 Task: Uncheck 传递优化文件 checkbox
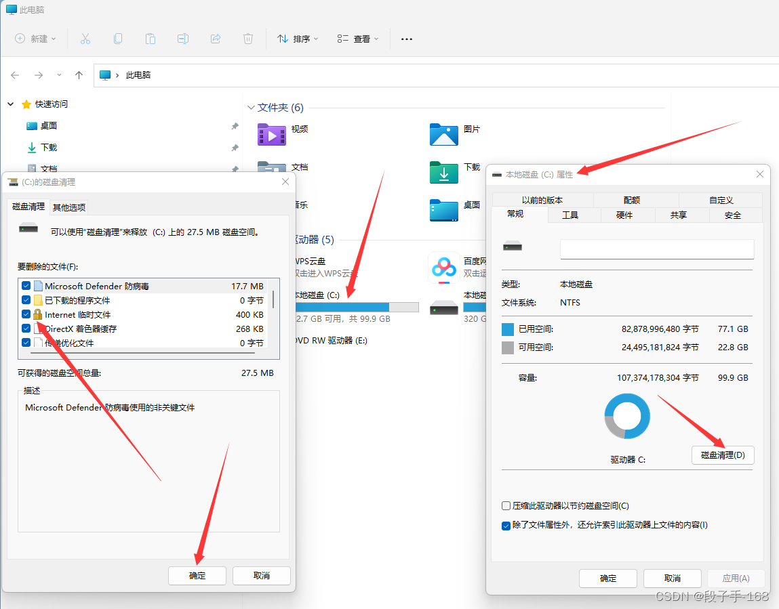(26, 343)
